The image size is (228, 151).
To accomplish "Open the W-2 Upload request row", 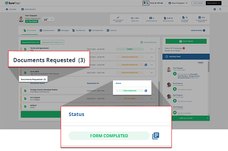I will (x=88, y=98).
